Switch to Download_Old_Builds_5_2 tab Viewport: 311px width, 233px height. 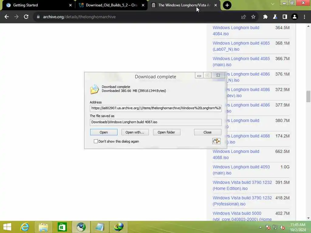click(111, 5)
